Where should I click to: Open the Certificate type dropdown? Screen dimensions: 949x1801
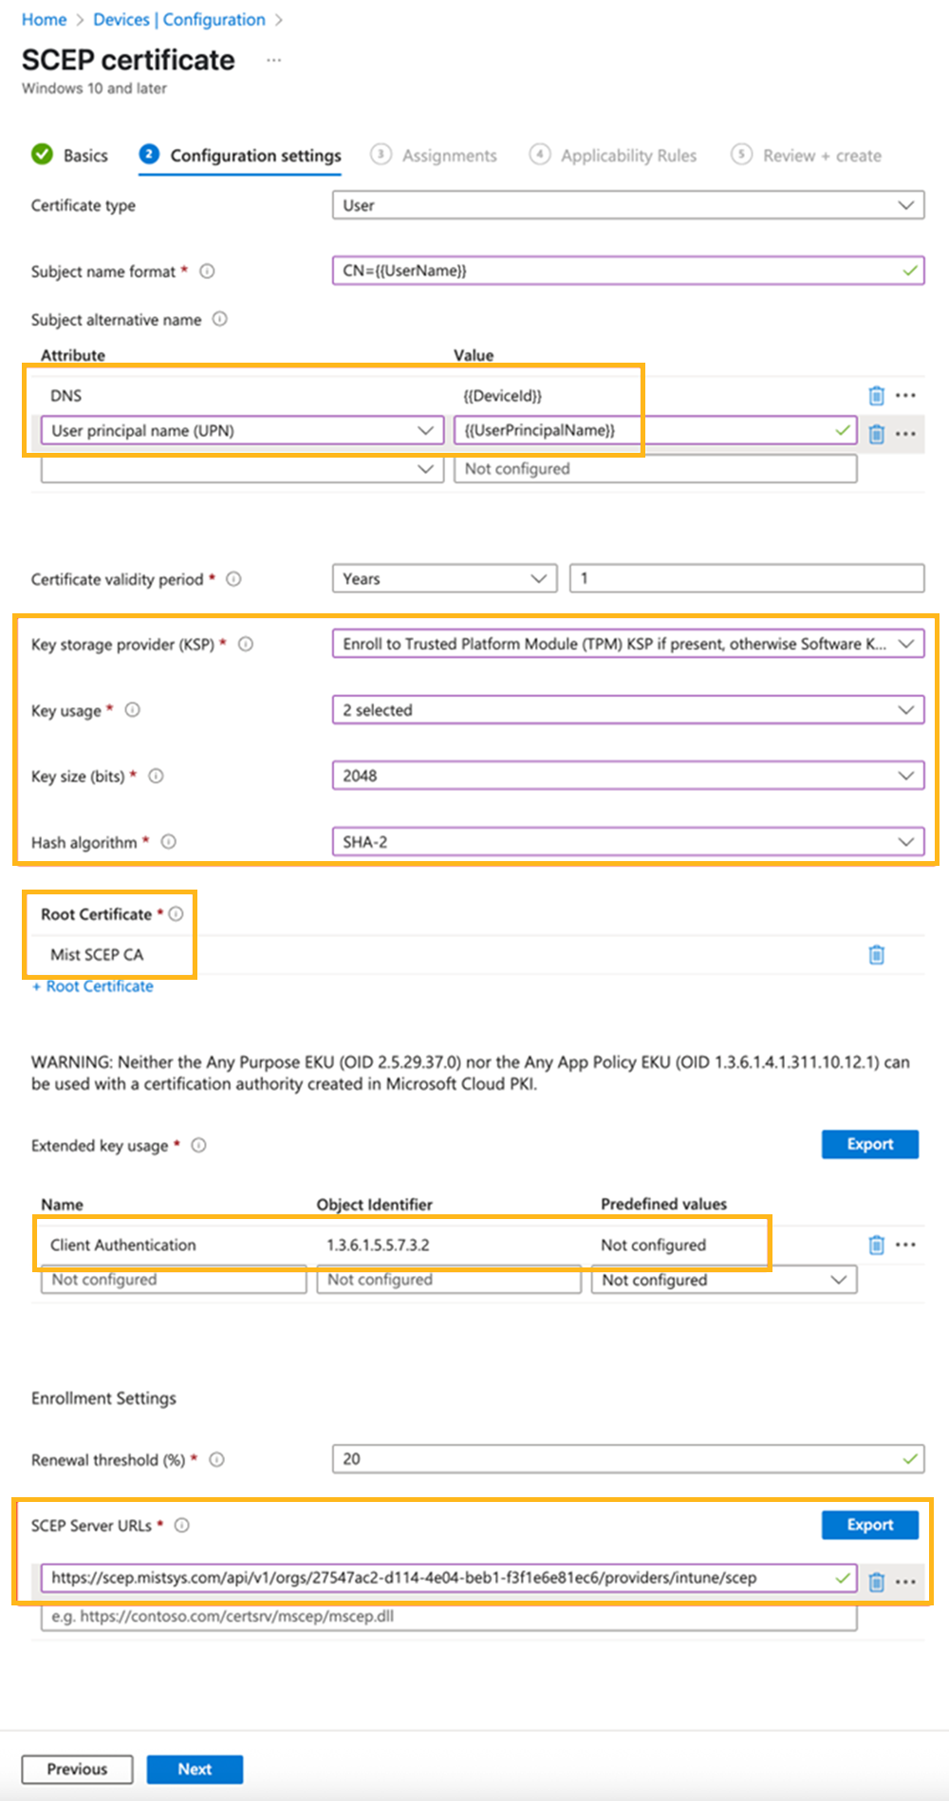(627, 205)
